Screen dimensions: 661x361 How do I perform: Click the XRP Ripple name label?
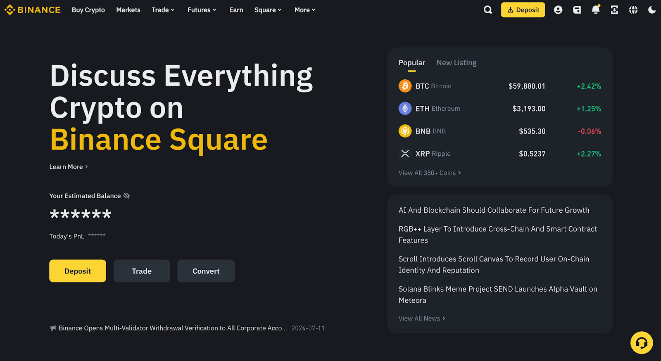click(x=433, y=154)
